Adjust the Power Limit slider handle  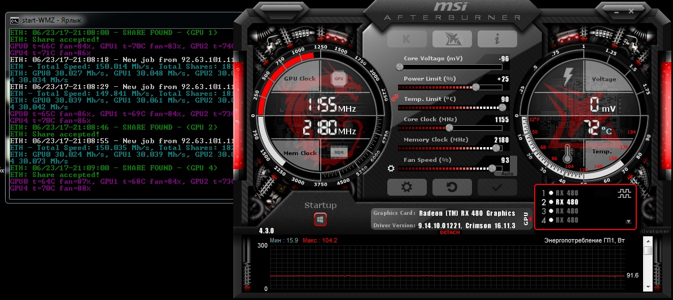tap(475, 87)
